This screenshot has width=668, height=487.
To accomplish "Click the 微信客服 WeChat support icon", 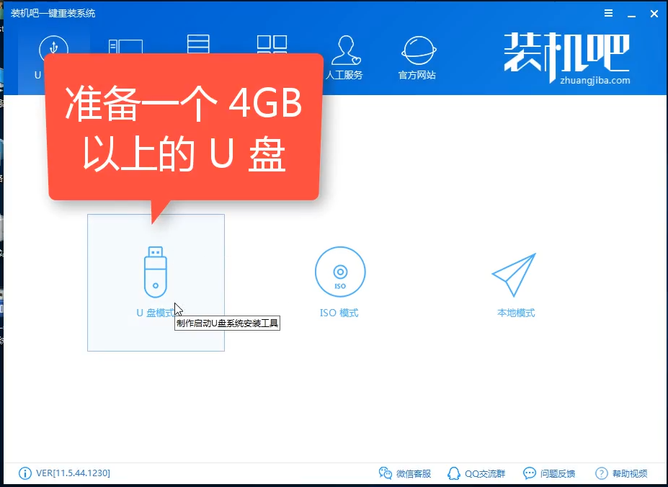I will pyautogui.click(x=386, y=474).
